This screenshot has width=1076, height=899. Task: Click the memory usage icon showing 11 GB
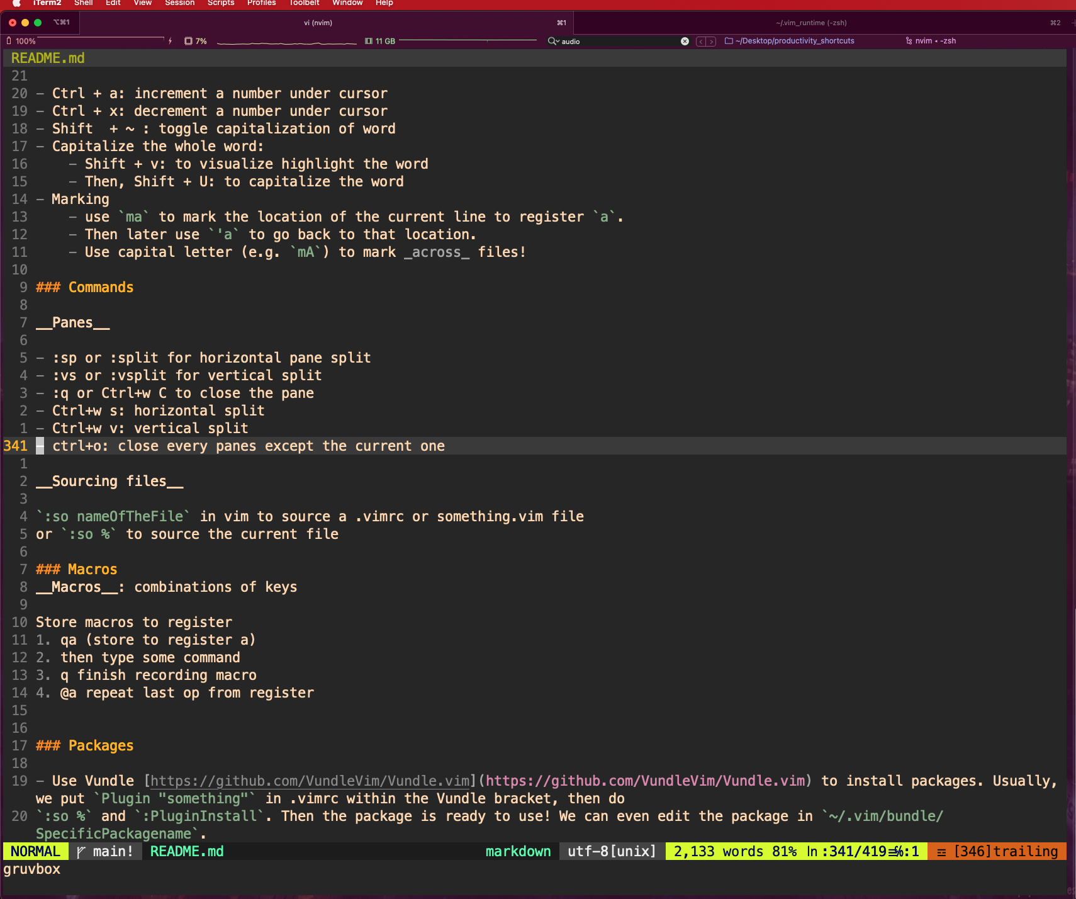click(x=369, y=41)
